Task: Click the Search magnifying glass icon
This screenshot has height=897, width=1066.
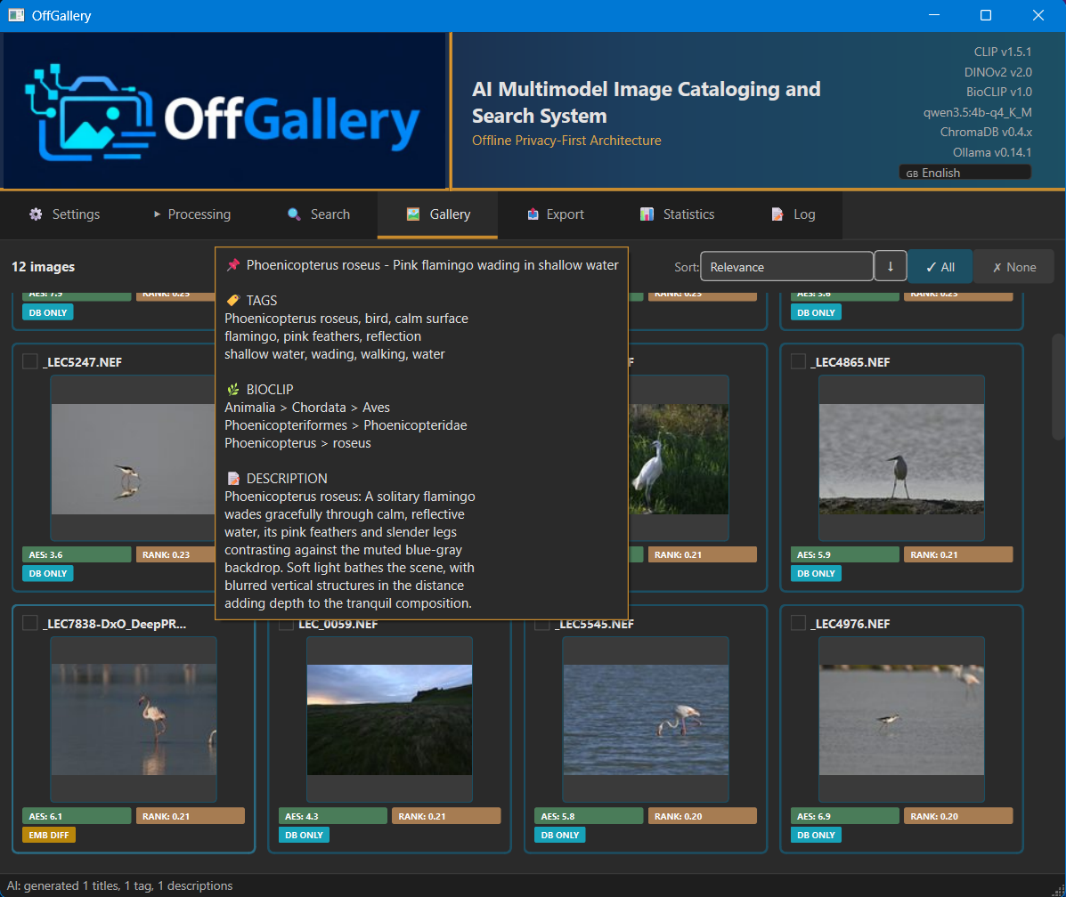Action: [293, 214]
